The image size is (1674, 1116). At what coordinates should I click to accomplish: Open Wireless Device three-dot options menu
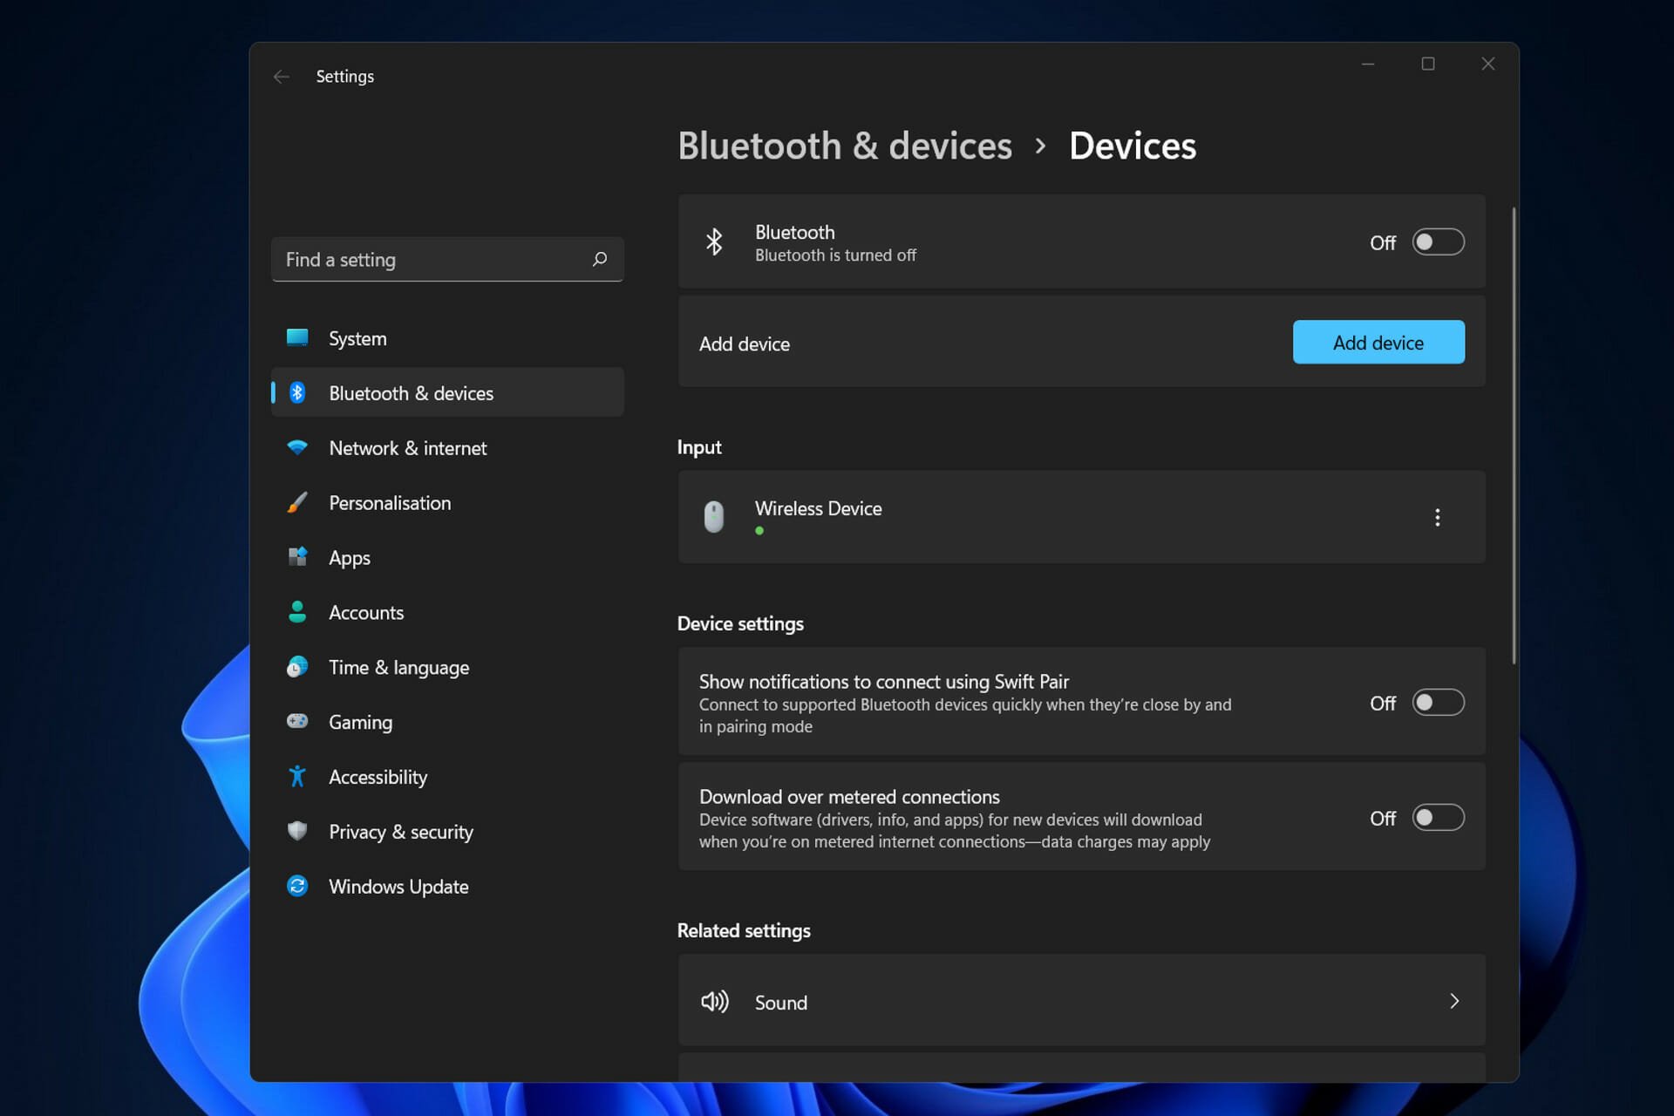1437,517
